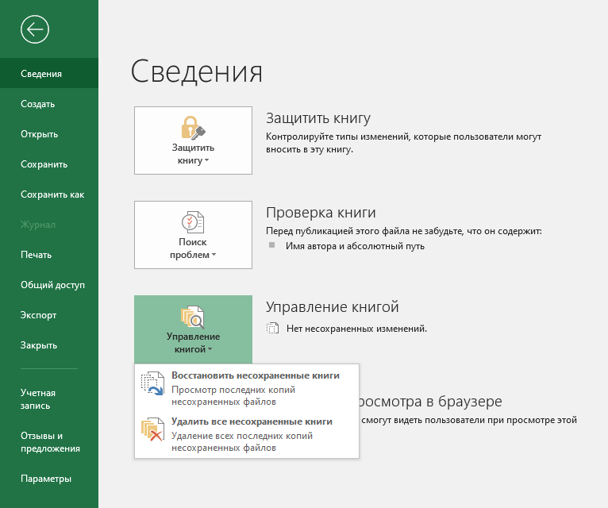
Task: Click the Delete All Unsaved Workbooks red-X icon
Action: click(x=152, y=429)
